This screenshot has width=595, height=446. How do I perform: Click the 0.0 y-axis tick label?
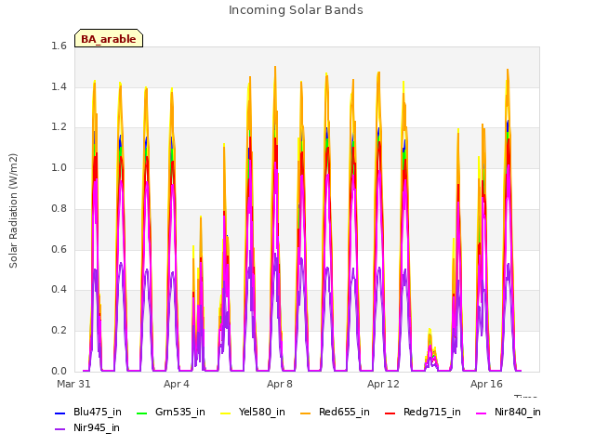click(59, 371)
